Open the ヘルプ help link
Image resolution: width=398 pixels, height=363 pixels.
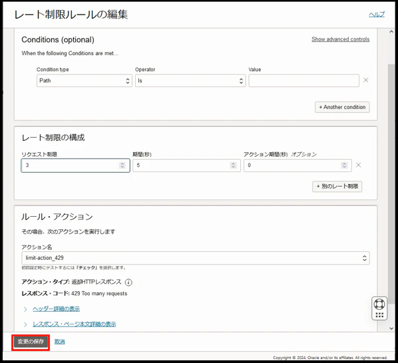(x=377, y=15)
